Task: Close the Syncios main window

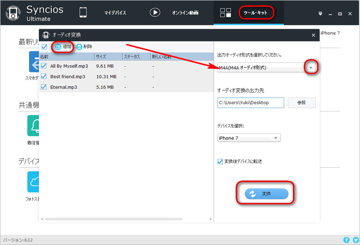Action: pos(350,14)
